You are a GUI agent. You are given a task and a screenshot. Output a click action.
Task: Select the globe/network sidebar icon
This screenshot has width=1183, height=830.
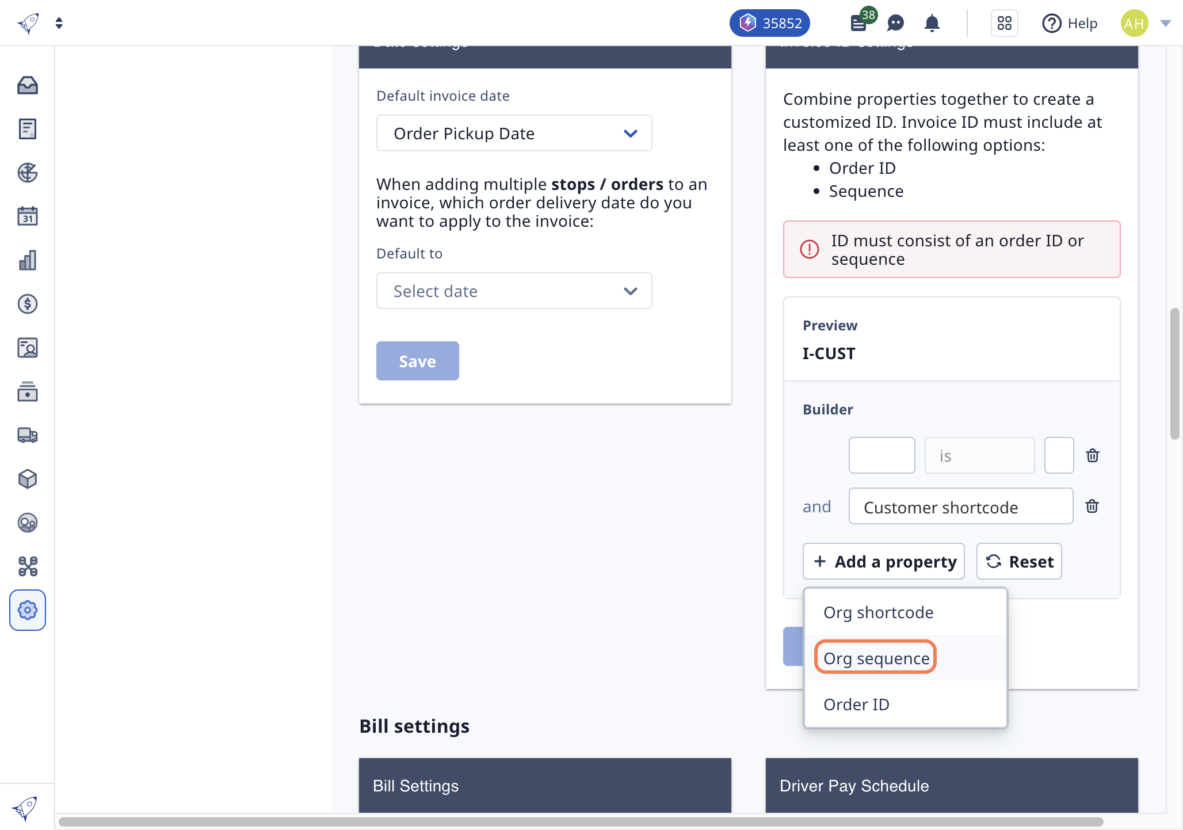[28, 173]
